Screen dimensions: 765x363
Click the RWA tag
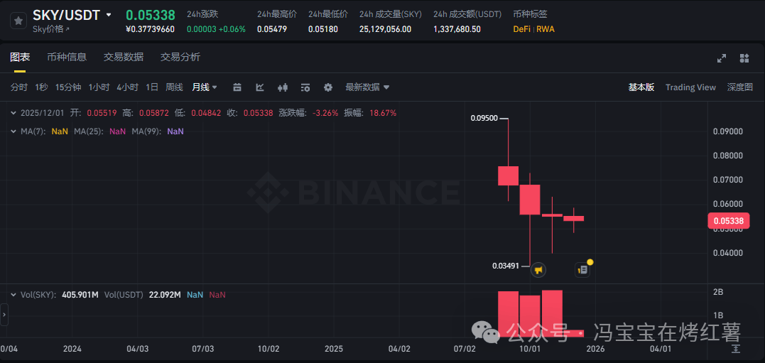click(546, 29)
